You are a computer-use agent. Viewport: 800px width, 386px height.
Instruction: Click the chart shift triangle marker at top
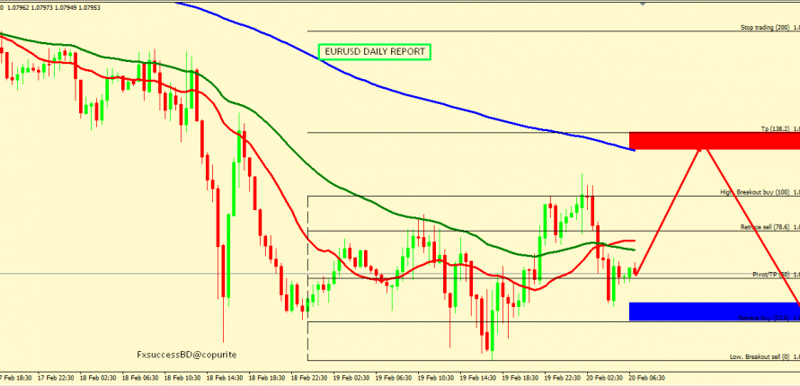pyautogui.click(x=642, y=4)
